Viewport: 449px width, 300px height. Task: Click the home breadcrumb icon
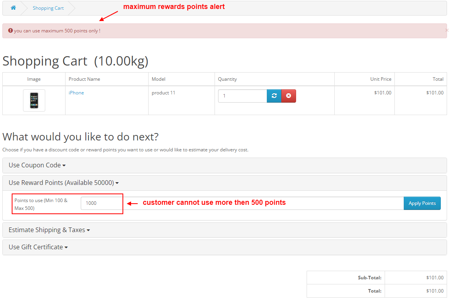click(x=13, y=8)
